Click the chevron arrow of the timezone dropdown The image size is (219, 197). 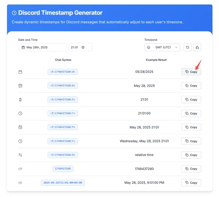pos(176,47)
